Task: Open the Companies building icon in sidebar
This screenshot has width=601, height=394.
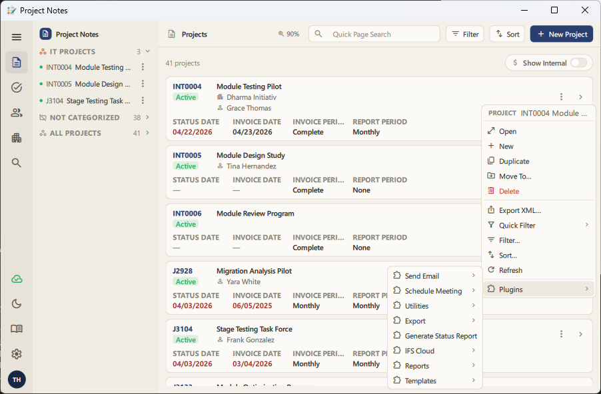Action: 17,138
